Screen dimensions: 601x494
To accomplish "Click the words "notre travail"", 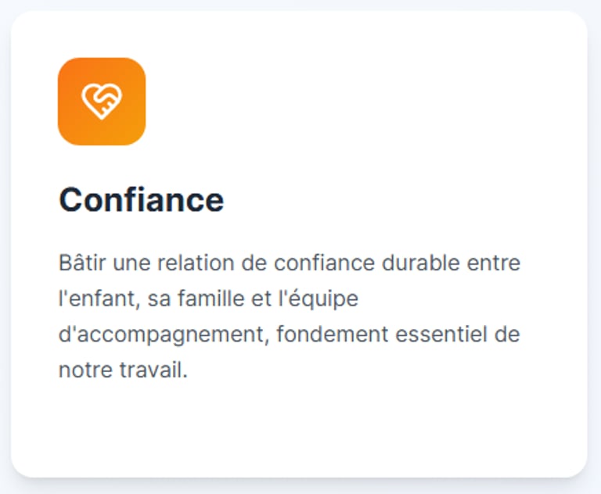I will click(x=123, y=370).
